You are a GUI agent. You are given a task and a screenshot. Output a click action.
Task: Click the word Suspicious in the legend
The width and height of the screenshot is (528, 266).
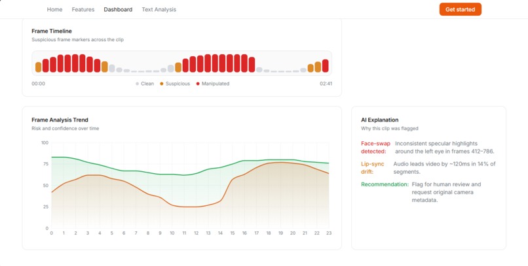pyautogui.click(x=178, y=84)
